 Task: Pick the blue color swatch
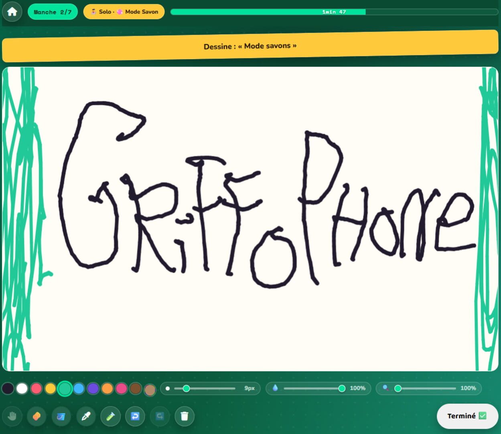point(79,388)
